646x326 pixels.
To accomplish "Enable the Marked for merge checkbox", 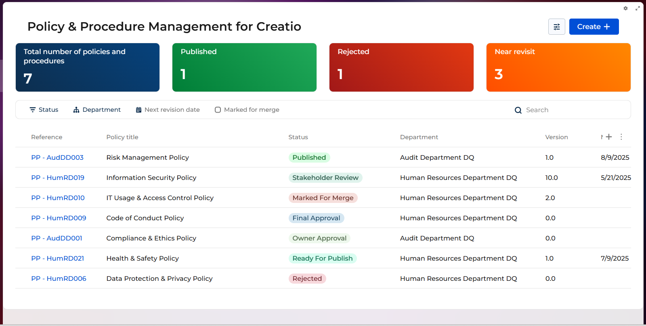I will click(218, 110).
